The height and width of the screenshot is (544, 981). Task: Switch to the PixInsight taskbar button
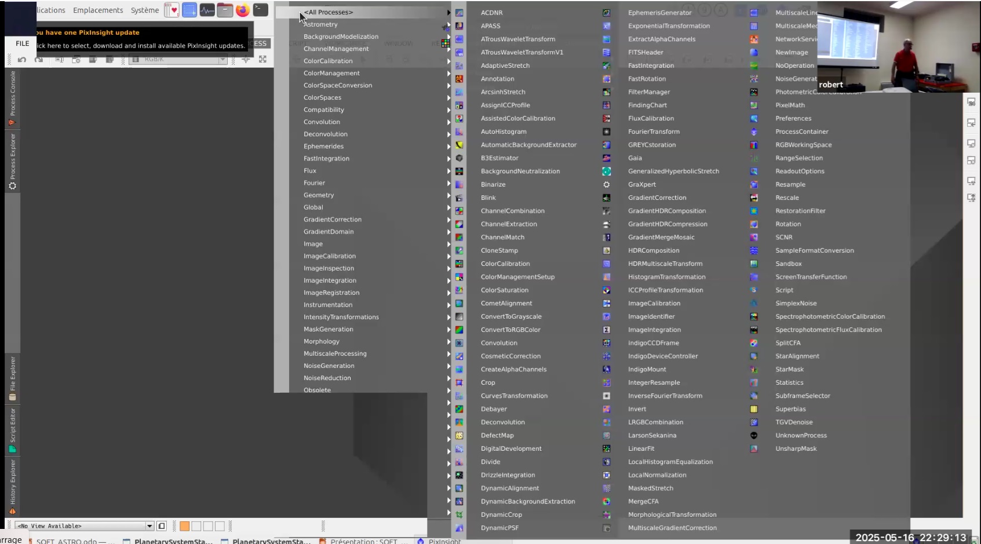tap(439, 541)
